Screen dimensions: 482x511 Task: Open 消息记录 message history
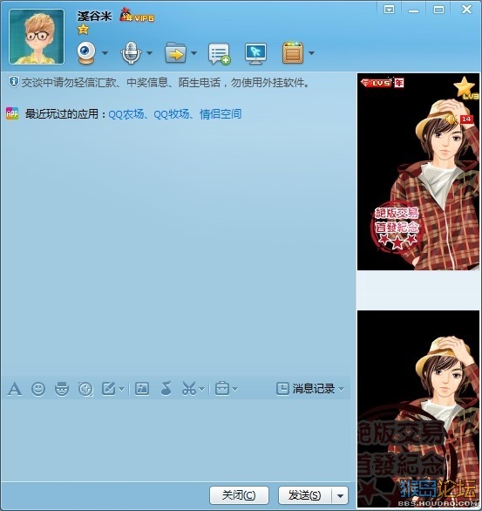(305, 388)
